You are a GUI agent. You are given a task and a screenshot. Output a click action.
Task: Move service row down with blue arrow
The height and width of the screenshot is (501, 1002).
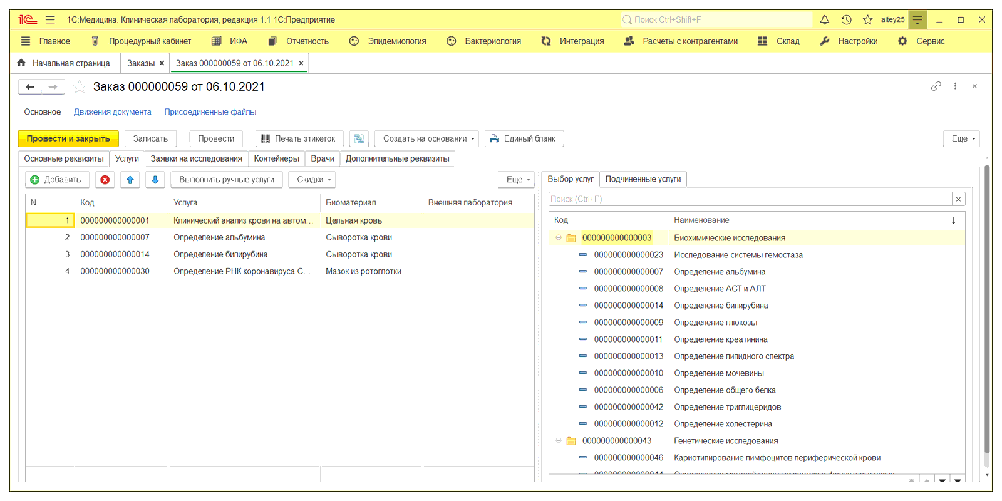tap(155, 180)
